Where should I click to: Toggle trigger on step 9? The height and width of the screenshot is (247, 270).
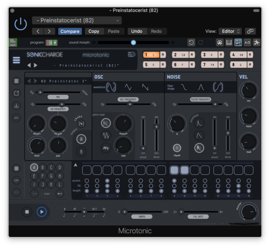(174, 170)
